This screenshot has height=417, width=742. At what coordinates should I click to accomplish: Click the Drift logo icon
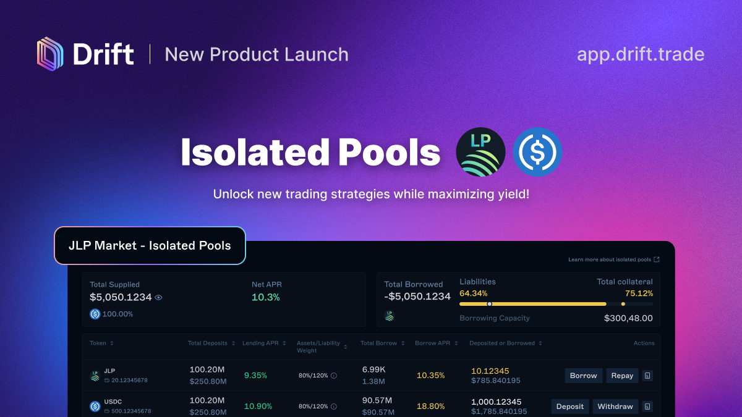51,54
